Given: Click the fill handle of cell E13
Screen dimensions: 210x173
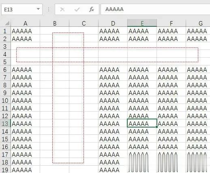Looking at the screenshot, I should [x=157, y=127].
